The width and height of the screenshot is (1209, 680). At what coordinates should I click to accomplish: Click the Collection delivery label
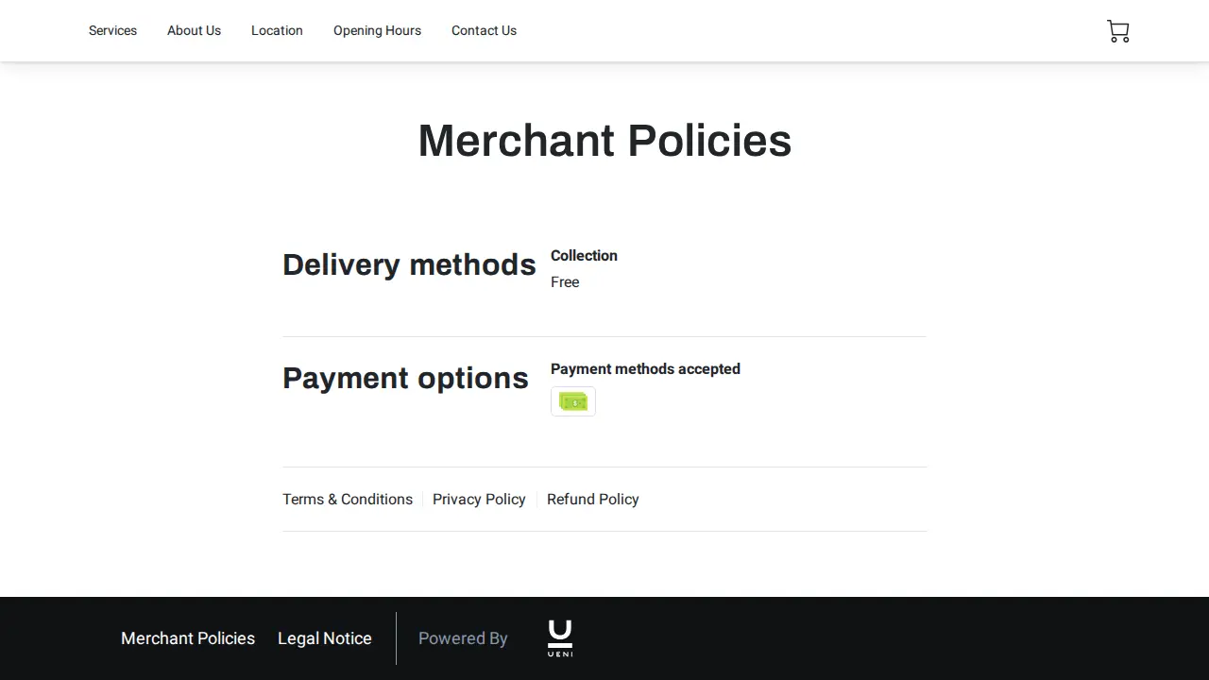click(584, 256)
